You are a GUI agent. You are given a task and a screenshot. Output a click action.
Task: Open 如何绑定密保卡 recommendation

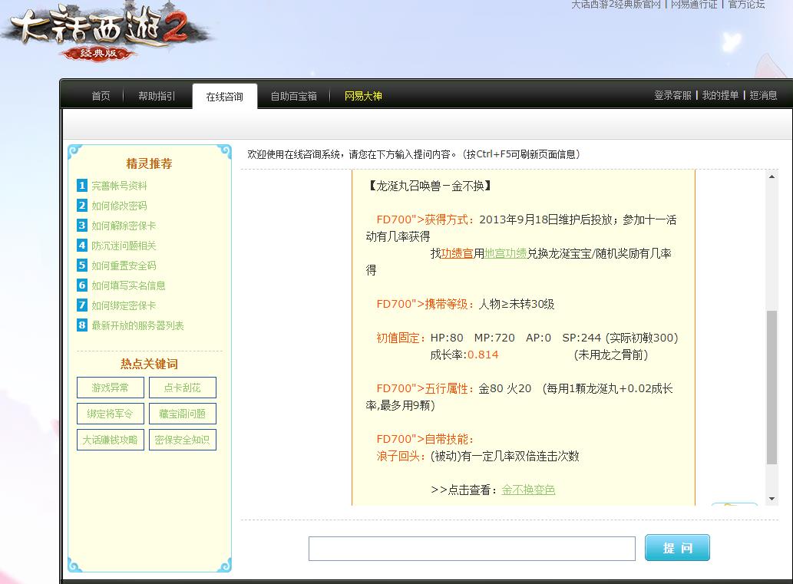coord(124,305)
